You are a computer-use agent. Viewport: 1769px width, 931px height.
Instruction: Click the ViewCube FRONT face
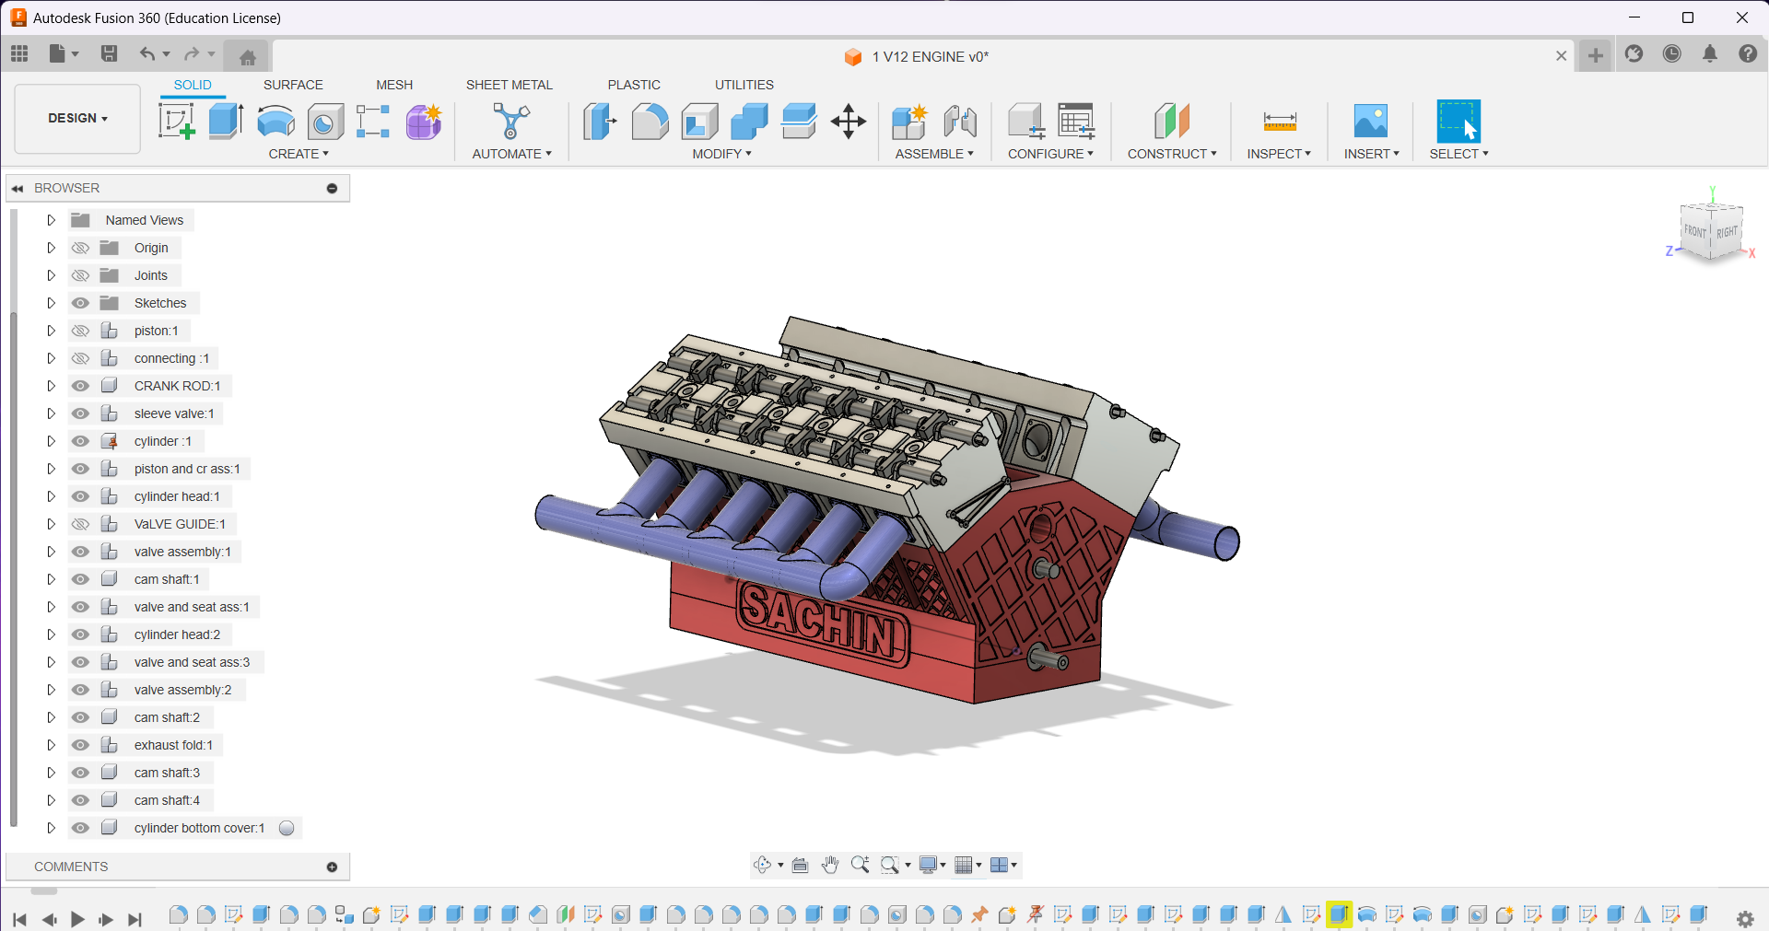[x=1694, y=231]
